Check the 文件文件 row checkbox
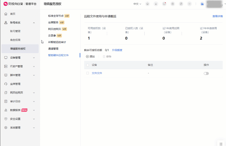Image resolution: width=226 pixels, height=146 pixels. [x=88, y=73]
